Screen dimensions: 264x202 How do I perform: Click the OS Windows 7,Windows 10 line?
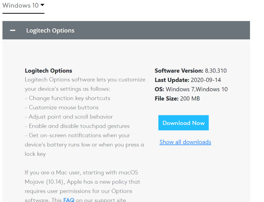[x=191, y=89]
